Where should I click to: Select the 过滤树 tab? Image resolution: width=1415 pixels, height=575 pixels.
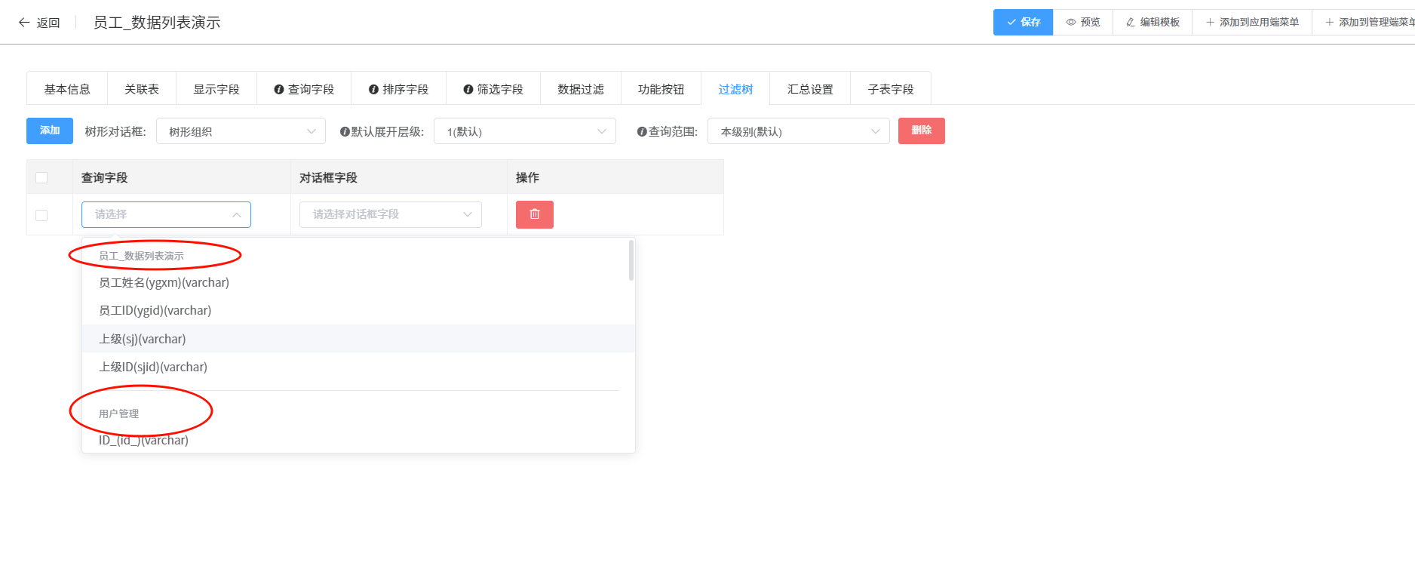click(x=735, y=89)
